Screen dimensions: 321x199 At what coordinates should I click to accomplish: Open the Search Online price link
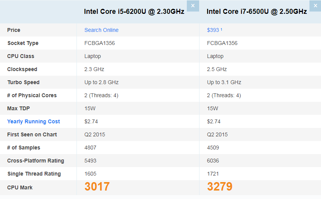pos(101,30)
